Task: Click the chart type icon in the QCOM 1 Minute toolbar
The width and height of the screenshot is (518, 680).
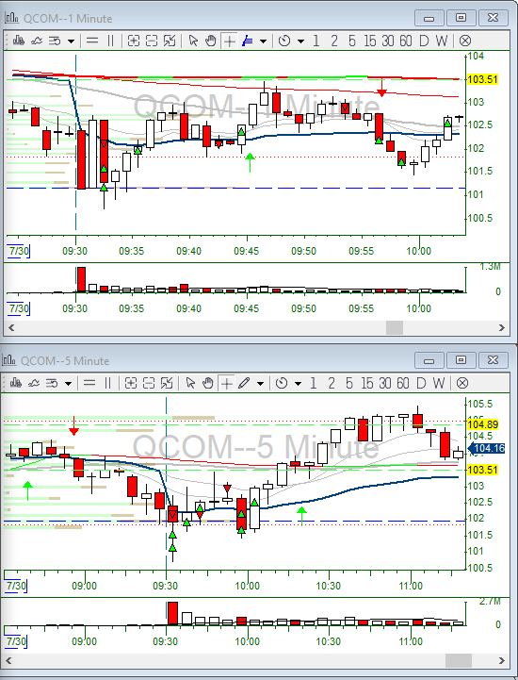Action: 19,41
